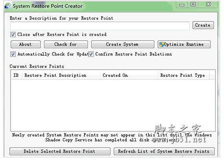Image resolution: width=224 pixels, height=160 pixels.
Task: Sort by the ID column header
Action: point(16,75)
